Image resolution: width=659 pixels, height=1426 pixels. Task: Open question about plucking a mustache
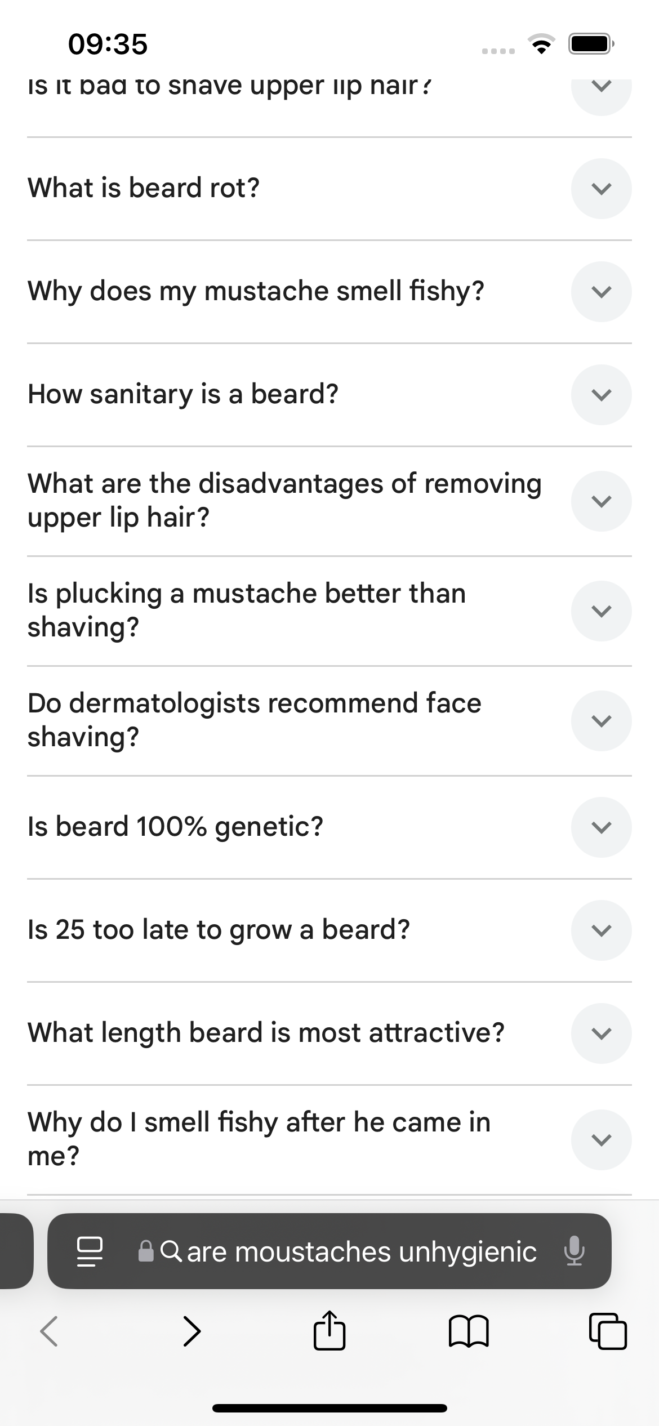pyautogui.click(x=247, y=610)
